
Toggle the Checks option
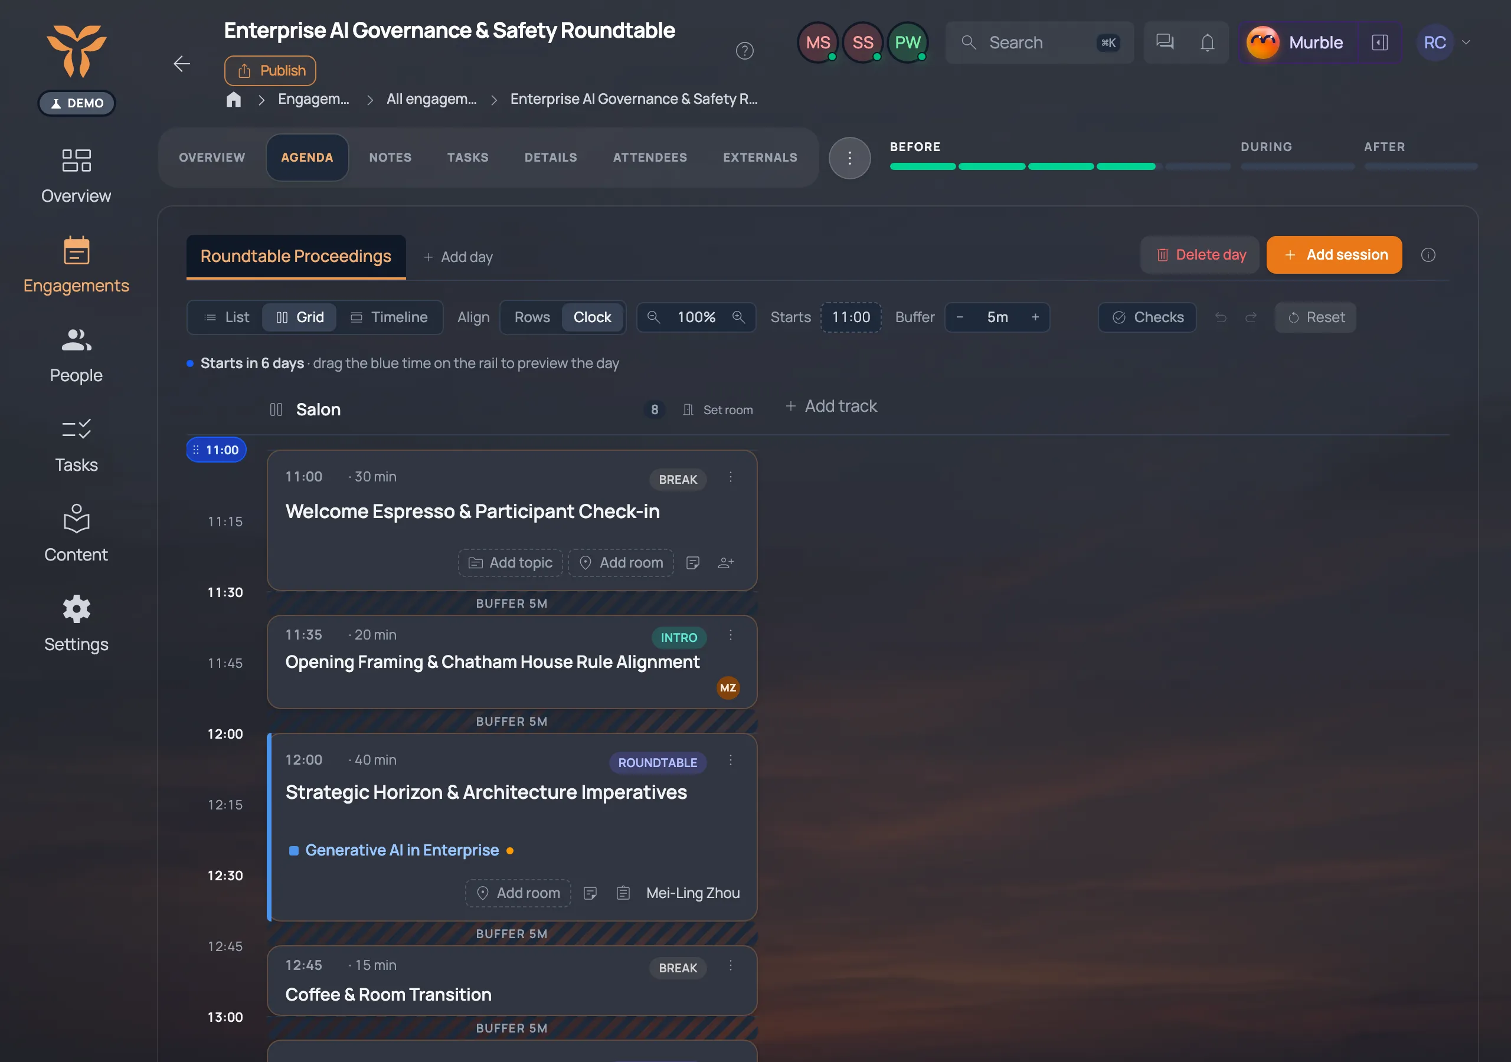(x=1147, y=317)
